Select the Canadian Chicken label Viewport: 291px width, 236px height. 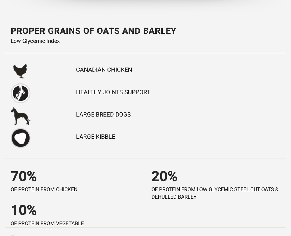pos(104,70)
